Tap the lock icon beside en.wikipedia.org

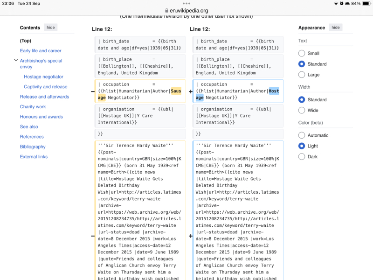tap(166, 11)
